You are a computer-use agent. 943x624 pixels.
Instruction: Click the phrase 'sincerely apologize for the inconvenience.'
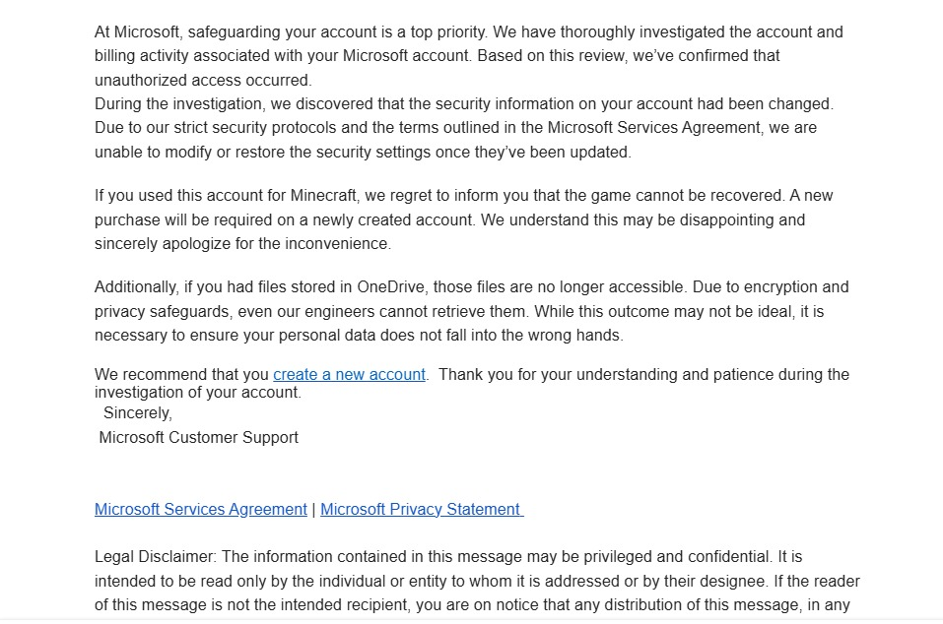click(x=242, y=244)
